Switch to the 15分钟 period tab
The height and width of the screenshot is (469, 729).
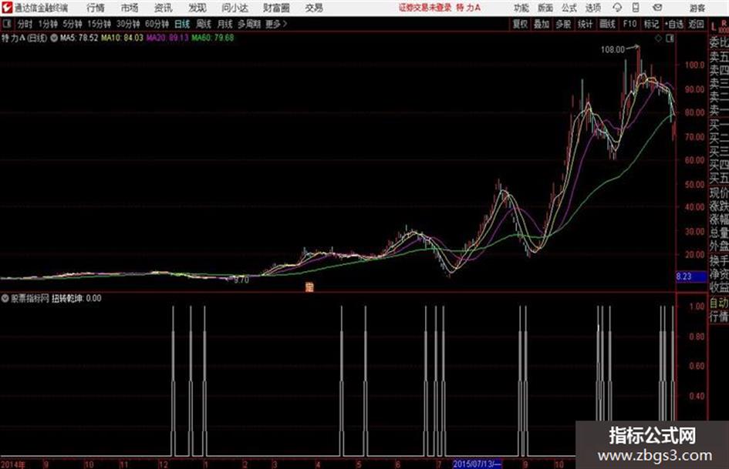[100, 24]
